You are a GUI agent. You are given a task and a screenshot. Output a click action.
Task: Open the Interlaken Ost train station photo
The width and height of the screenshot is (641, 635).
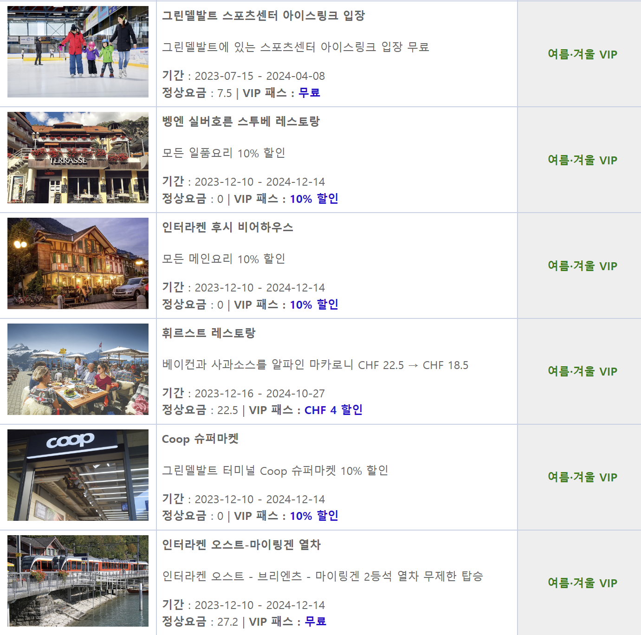click(x=78, y=581)
